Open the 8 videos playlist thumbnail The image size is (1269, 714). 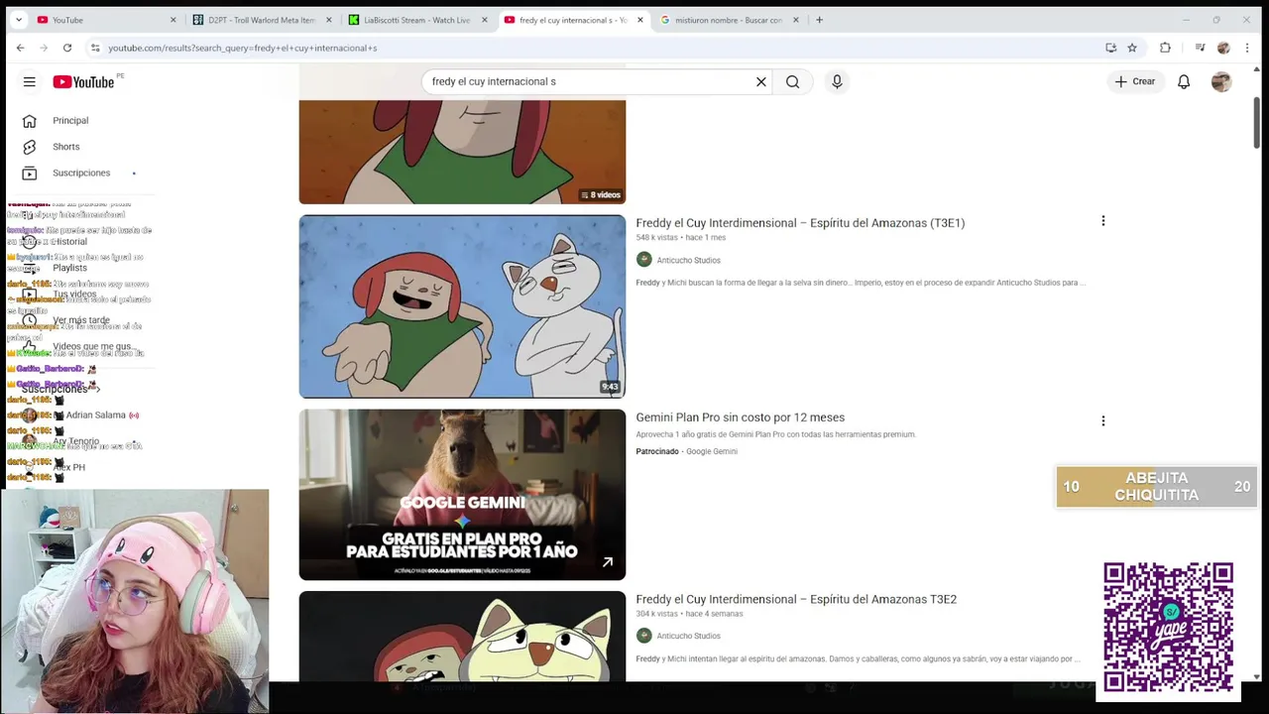(x=462, y=153)
